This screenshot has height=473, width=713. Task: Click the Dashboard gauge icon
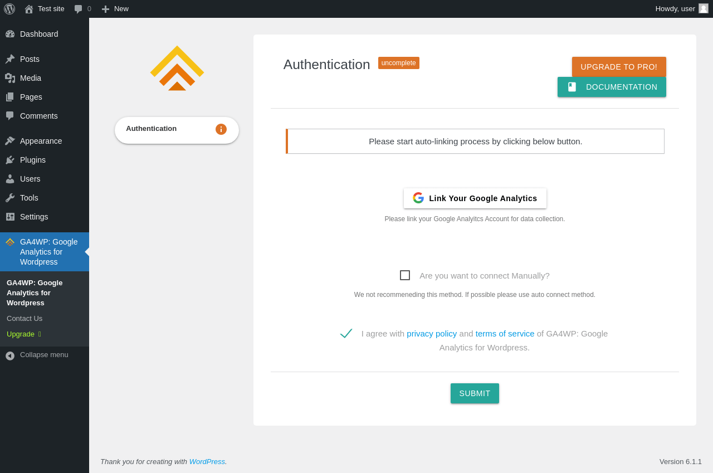10,34
